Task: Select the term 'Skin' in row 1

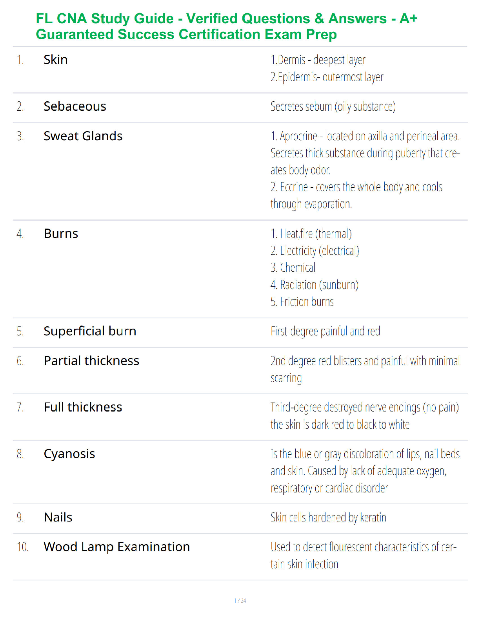Action: pos(56,60)
